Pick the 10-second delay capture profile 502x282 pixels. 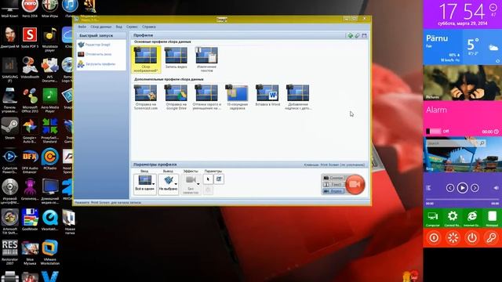tap(237, 97)
